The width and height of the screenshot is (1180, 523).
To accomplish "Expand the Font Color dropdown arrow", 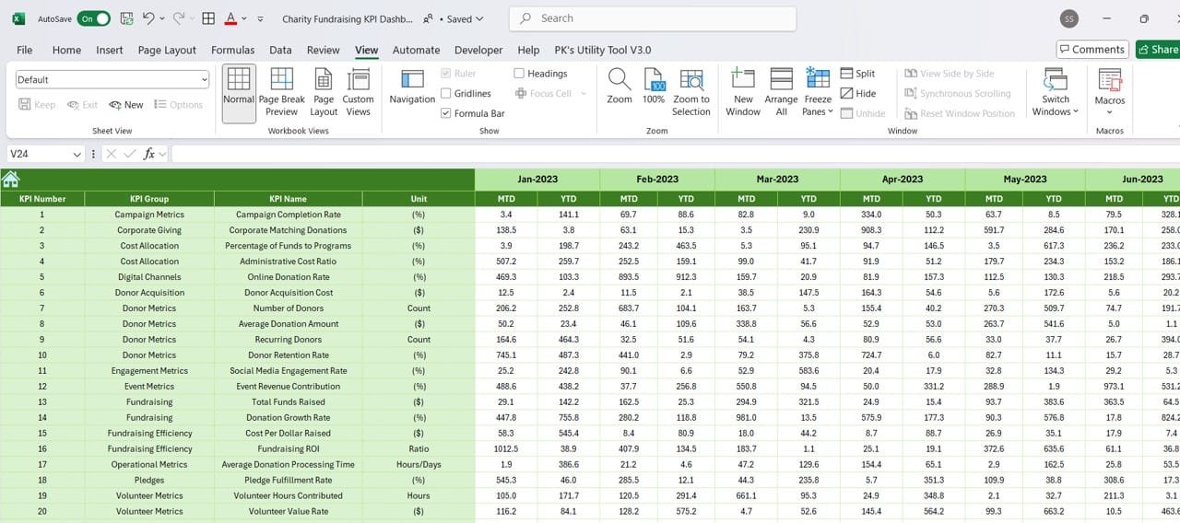I will (x=242, y=18).
